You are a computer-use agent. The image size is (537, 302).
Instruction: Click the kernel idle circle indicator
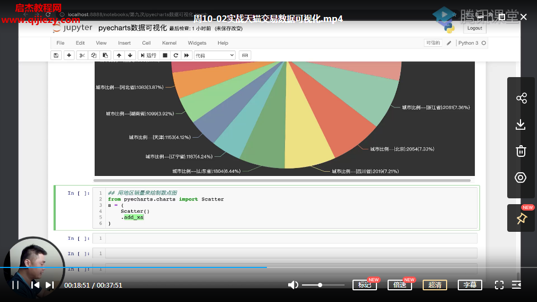pos(484,43)
